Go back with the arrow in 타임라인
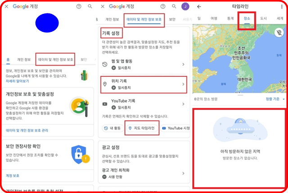Screen dimensions: 288x193 [199, 7]
